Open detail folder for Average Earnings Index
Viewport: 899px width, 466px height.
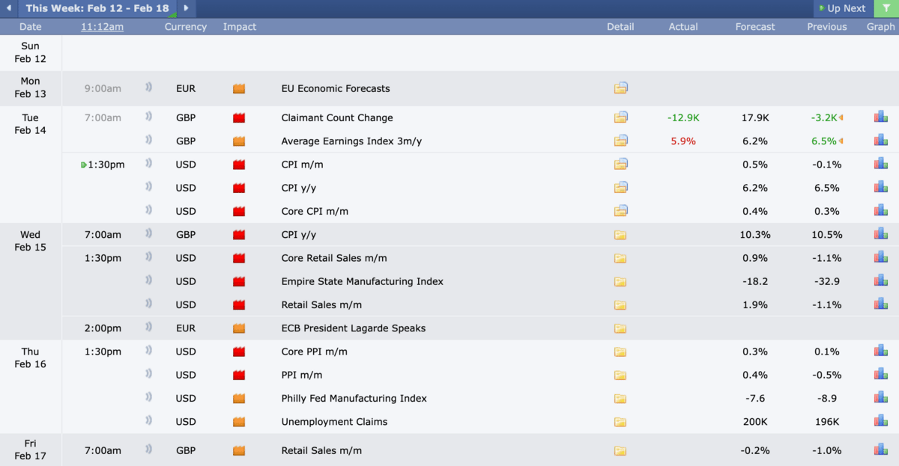(x=620, y=141)
